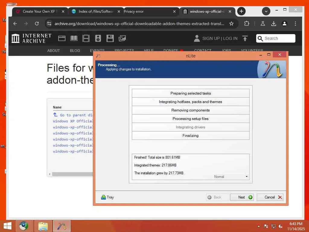The image size is (309, 232).
Task: Click Go to parent directory link
Action: 73,115
